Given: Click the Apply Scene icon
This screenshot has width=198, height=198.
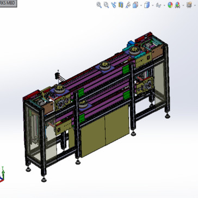Looking at the screenshot, I should [177, 5].
